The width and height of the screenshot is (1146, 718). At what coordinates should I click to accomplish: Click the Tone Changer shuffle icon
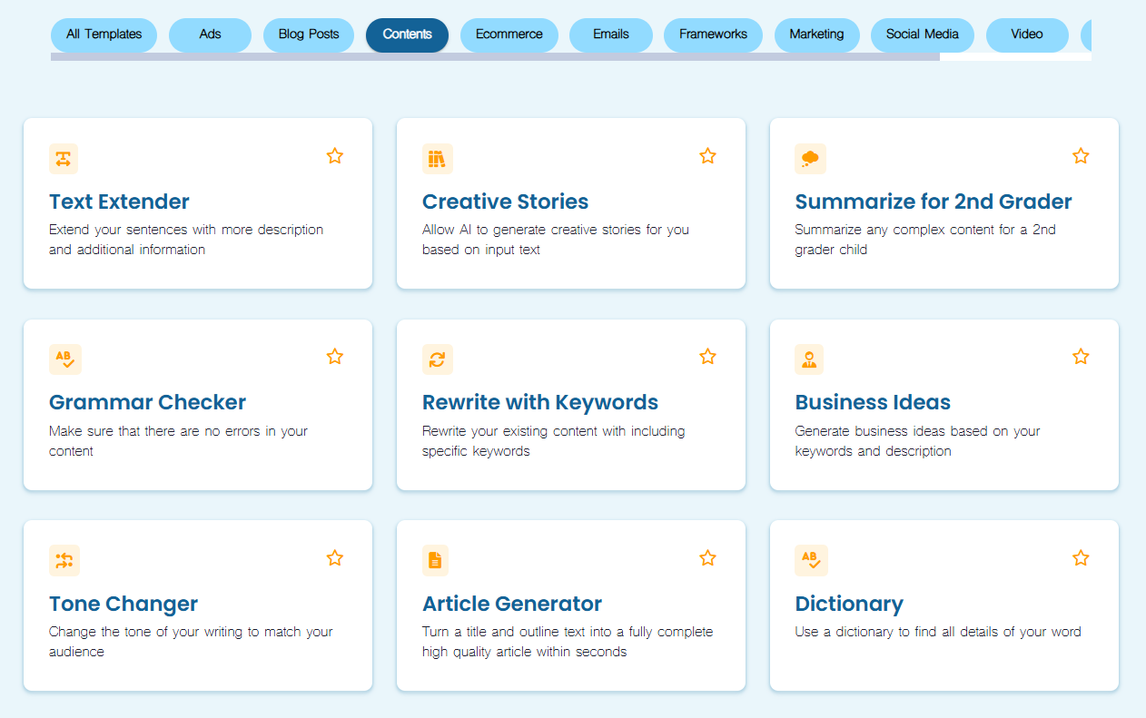[64, 561]
